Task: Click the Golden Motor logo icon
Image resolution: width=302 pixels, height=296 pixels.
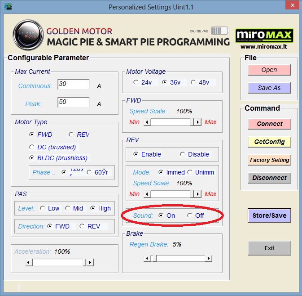Action: tap(27, 34)
